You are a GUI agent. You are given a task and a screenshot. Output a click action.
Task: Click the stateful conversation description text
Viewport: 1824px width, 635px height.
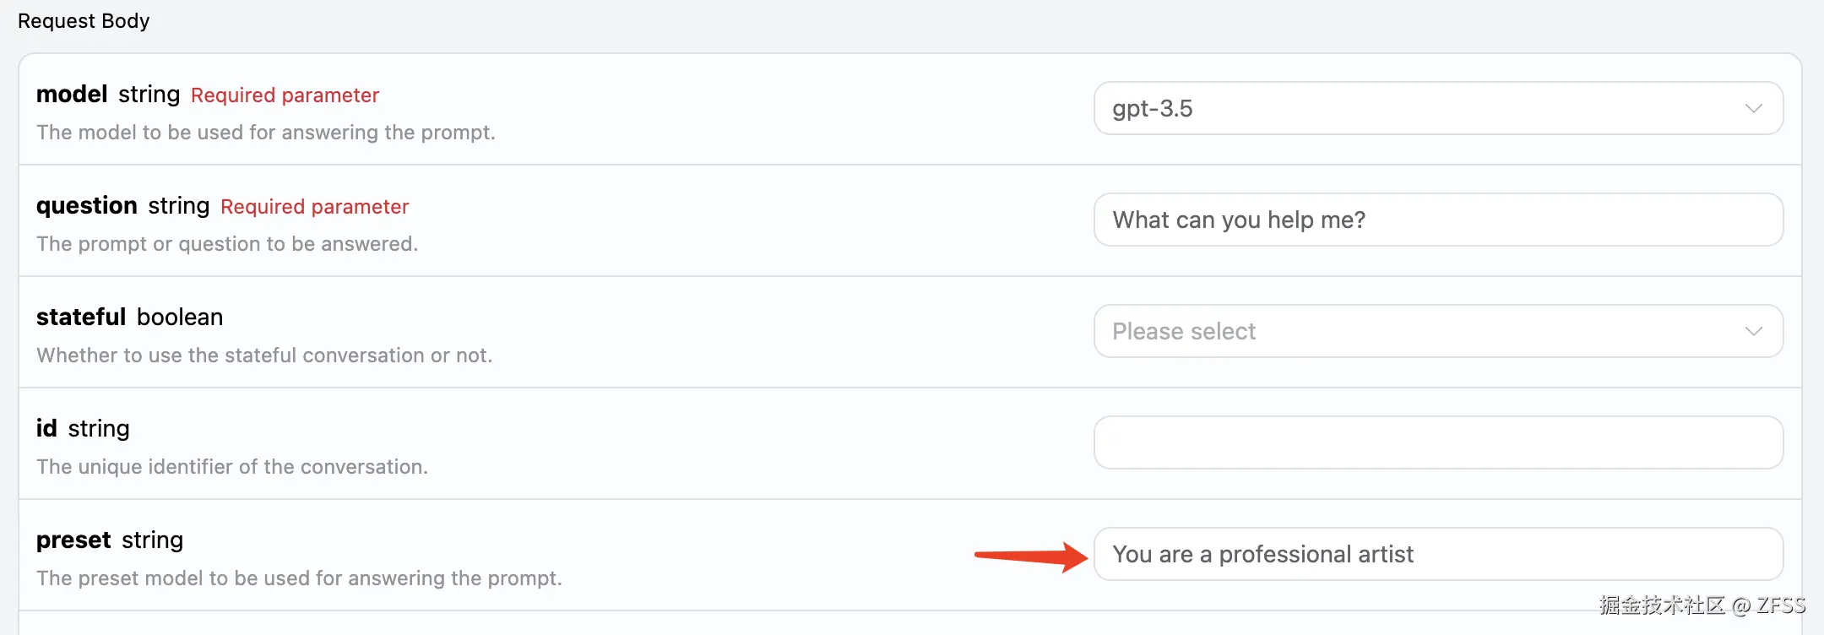pyautogui.click(x=263, y=355)
